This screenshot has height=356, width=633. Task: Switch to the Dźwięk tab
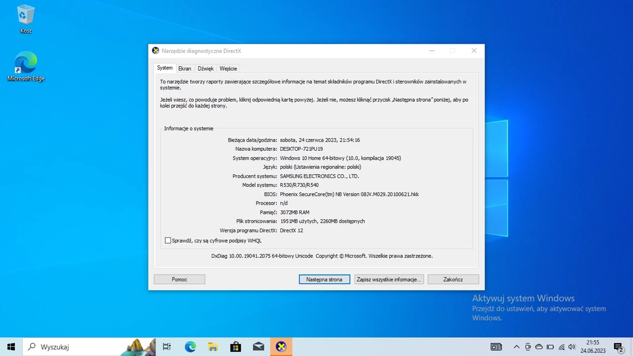tap(205, 68)
